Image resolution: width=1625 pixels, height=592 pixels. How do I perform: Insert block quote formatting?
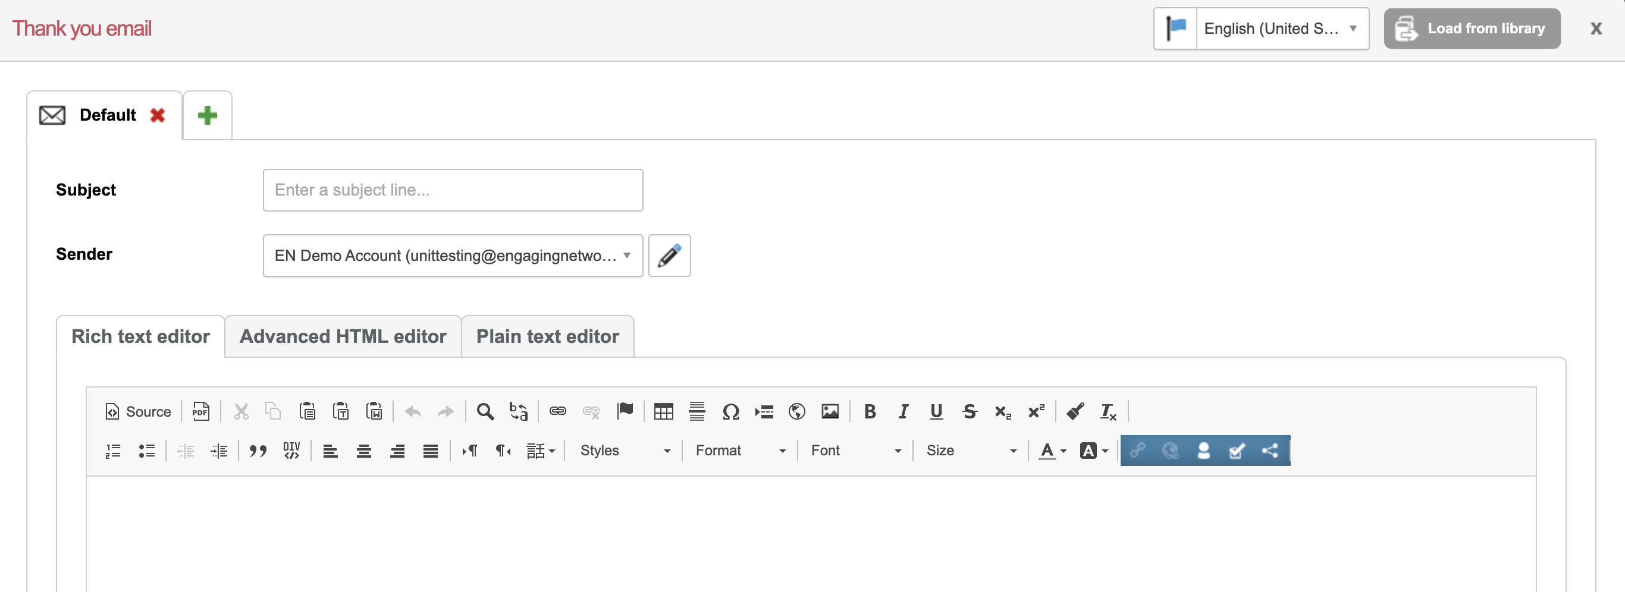coord(258,451)
